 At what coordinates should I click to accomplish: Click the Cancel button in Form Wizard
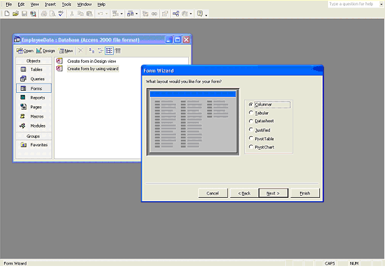click(213, 193)
